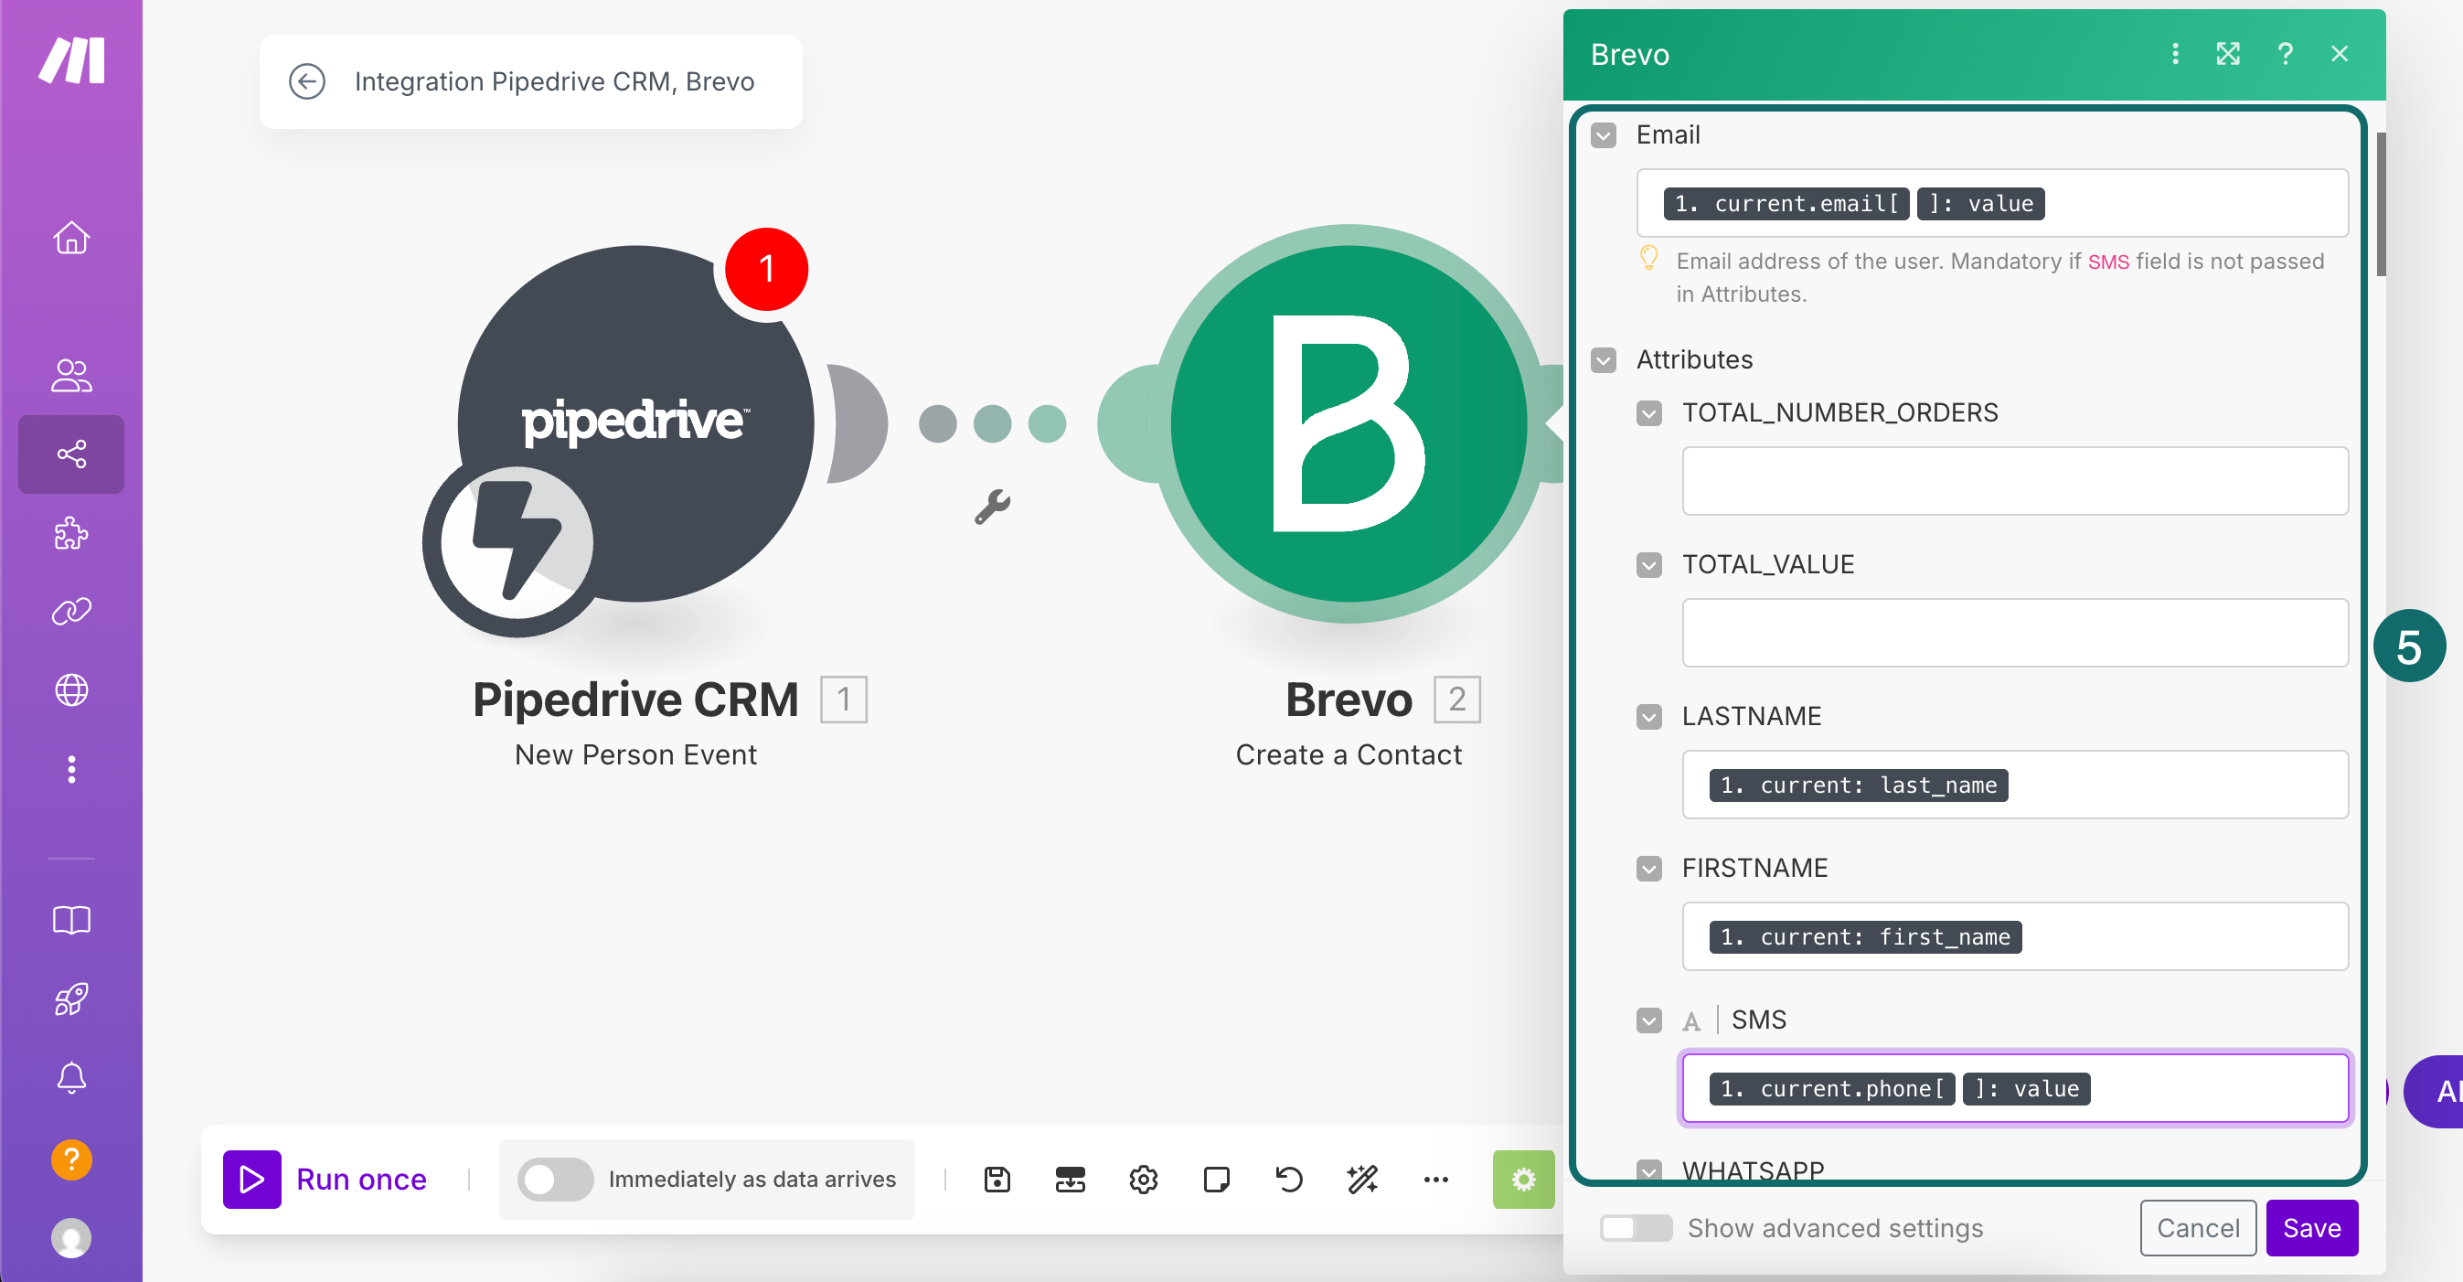Click the Pipedrive CRM module circle
Image resolution: width=2463 pixels, height=1282 pixels.
(634, 423)
